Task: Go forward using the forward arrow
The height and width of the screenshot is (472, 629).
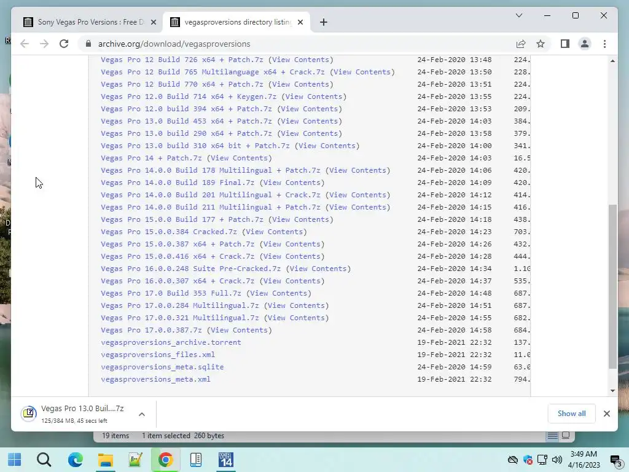Action: pyautogui.click(x=44, y=44)
